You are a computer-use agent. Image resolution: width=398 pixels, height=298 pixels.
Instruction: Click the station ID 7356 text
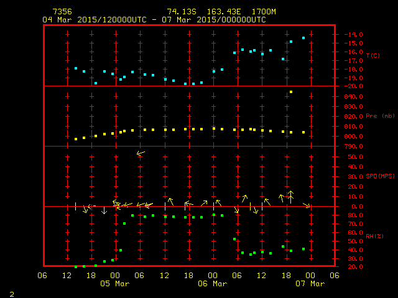click(x=62, y=12)
